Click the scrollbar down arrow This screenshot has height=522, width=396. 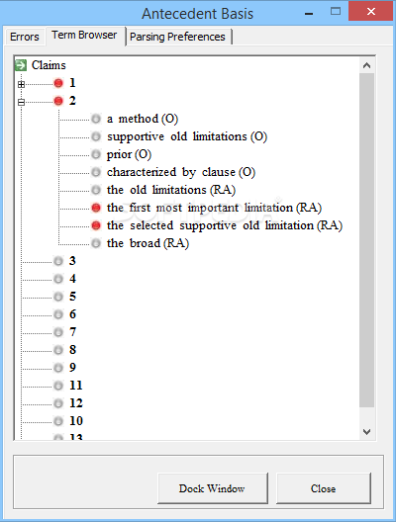366,432
